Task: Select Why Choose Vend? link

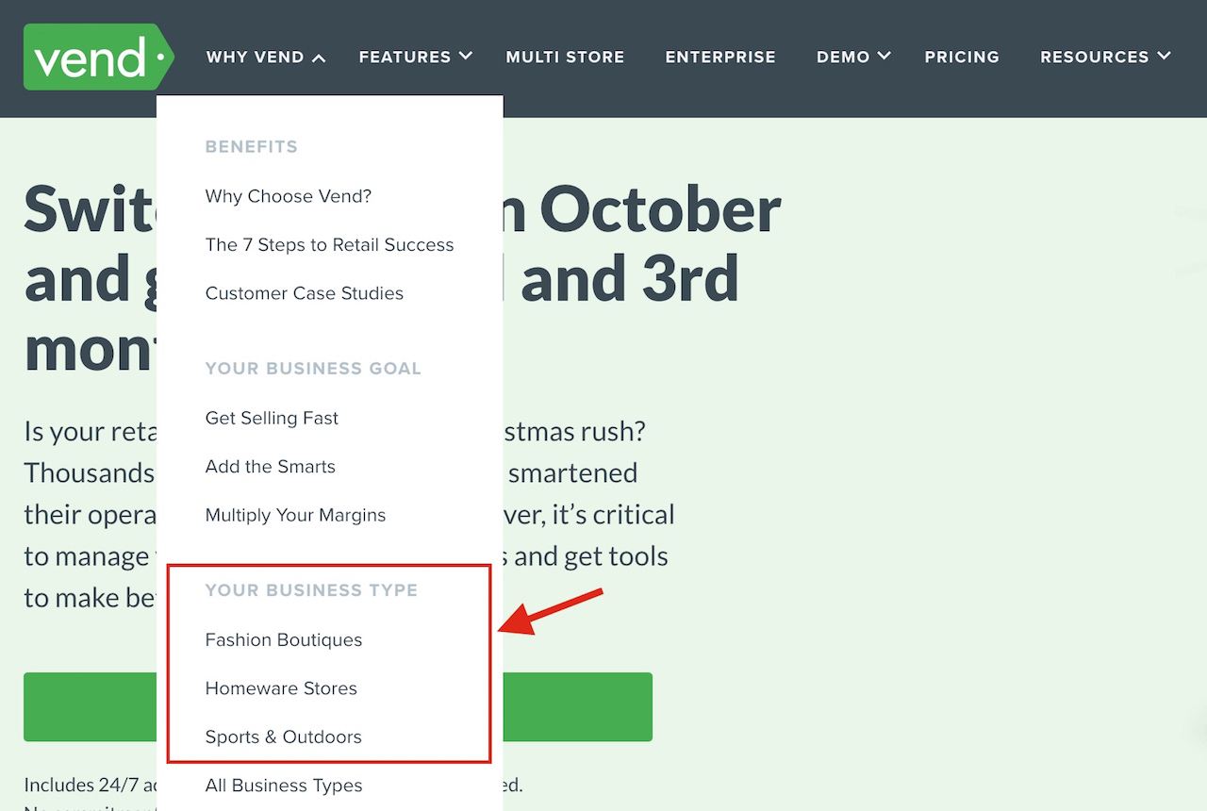Action: pyautogui.click(x=289, y=196)
